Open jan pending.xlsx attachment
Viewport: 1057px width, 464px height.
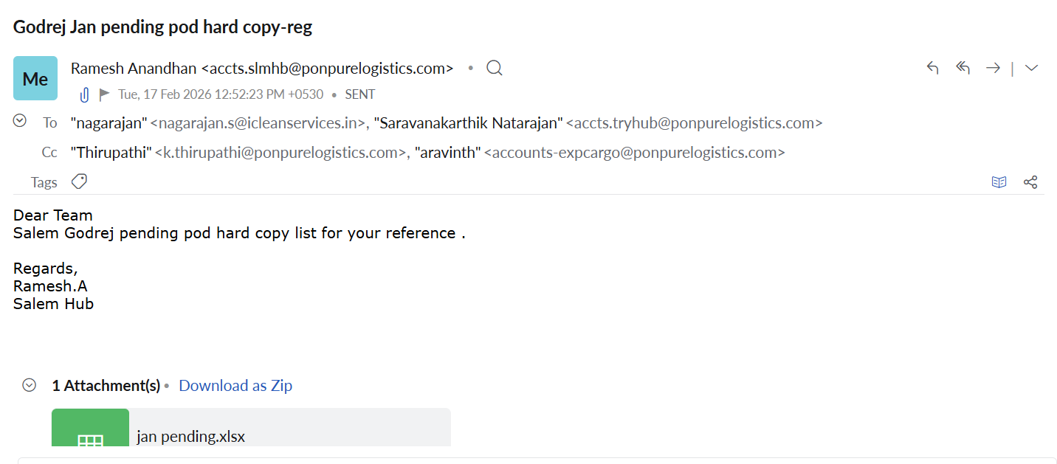[x=191, y=437]
